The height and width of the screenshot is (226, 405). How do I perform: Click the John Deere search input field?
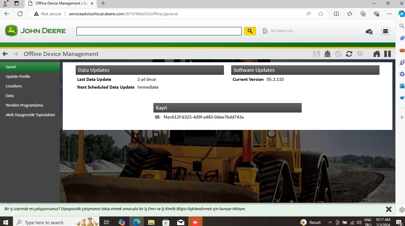(x=159, y=31)
